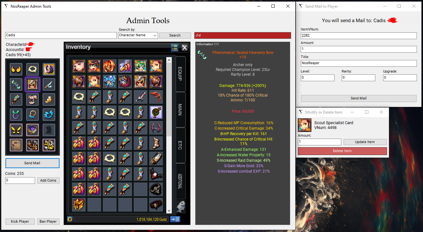Click the '1,018,184,120 Gold' amount
The height and width of the screenshot is (232, 423).
pyautogui.click(x=152, y=219)
